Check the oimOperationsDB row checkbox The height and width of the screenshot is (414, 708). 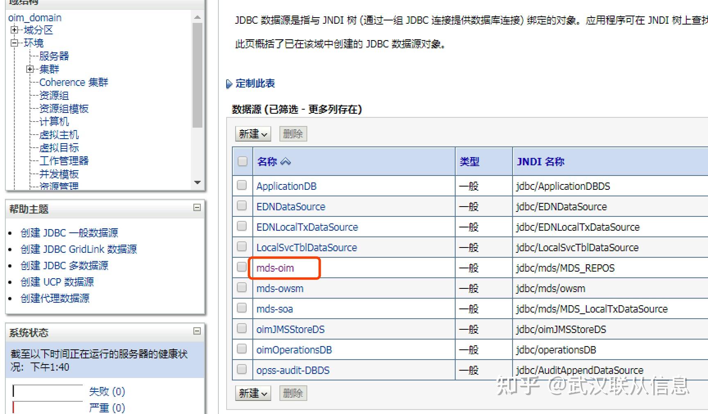tap(242, 349)
